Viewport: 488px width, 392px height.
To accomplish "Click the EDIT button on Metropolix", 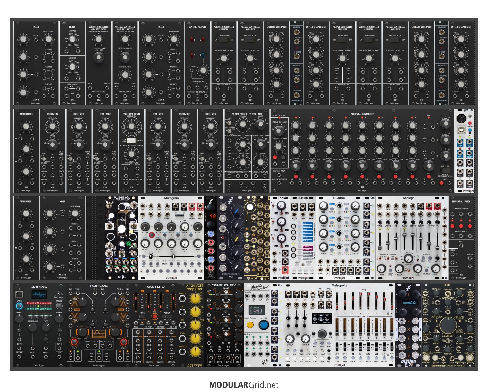I will coord(329,359).
